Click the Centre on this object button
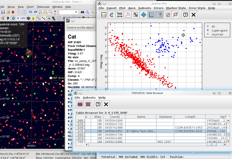The image size is (232, 159). point(80,28)
